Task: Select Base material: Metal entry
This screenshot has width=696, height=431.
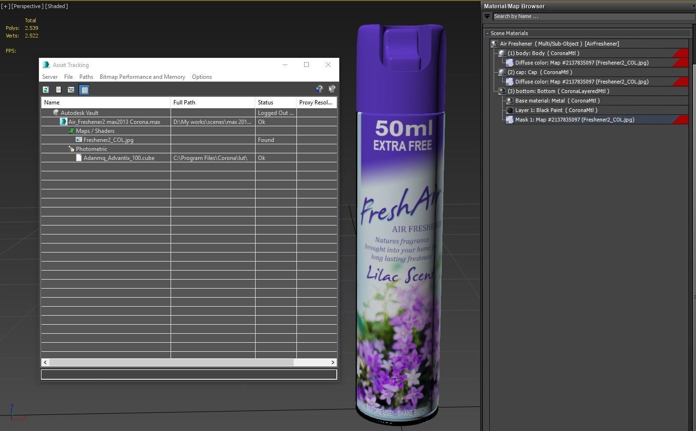Action: click(597, 101)
